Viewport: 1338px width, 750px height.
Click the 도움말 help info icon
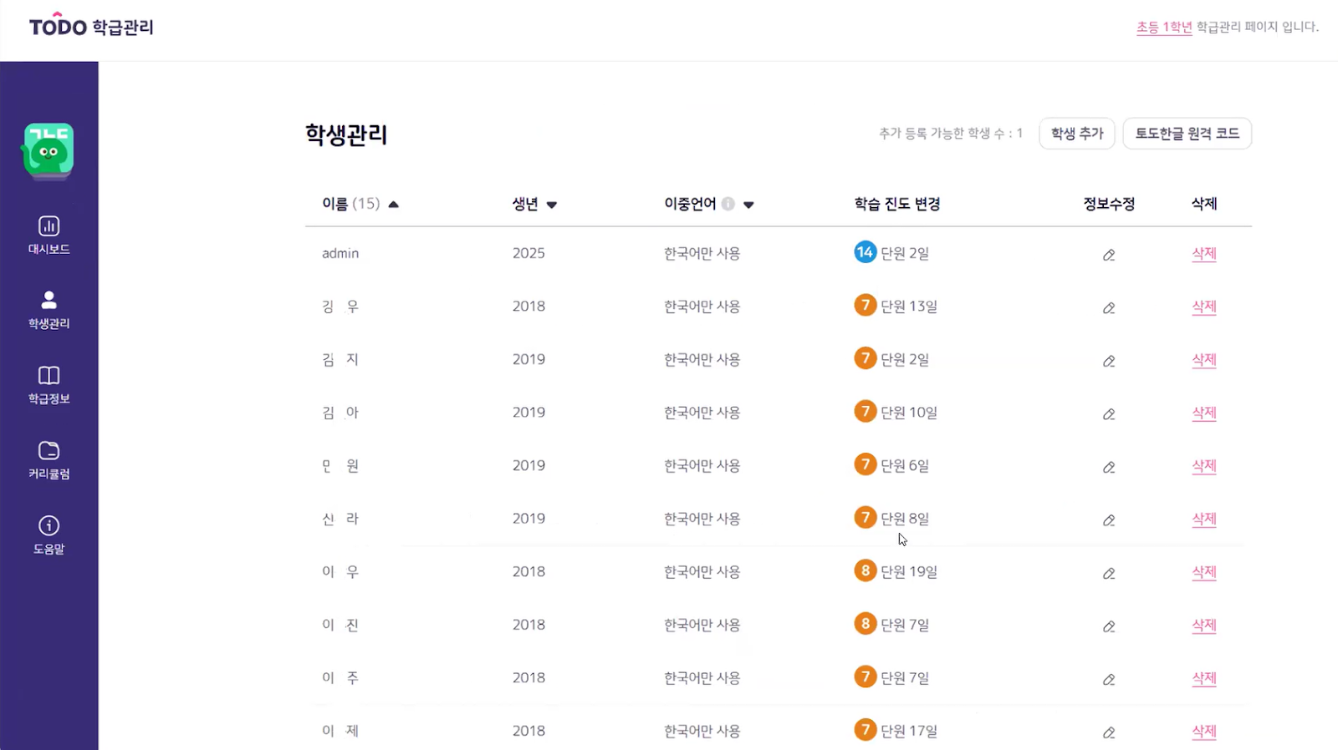click(x=49, y=526)
